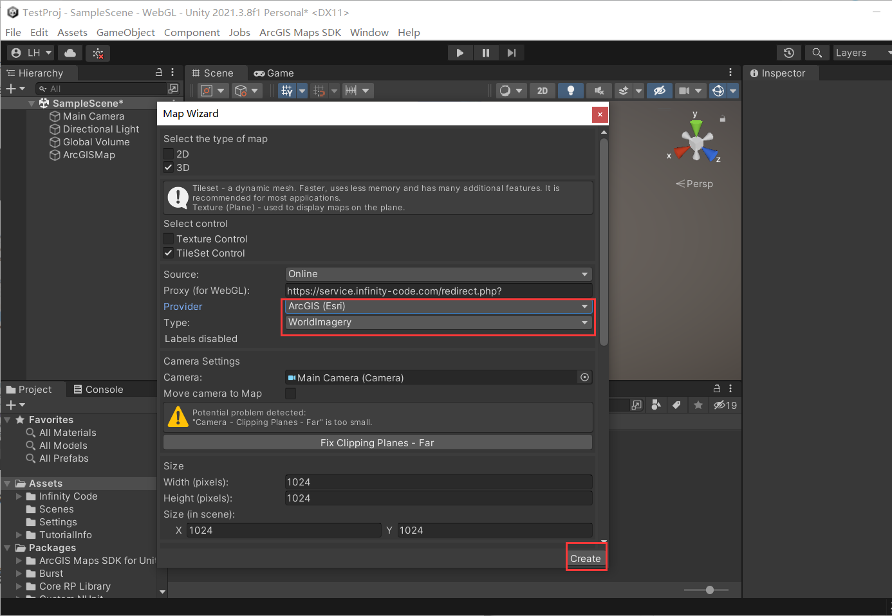Image resolution: width=892 pixels, height=616 pixels.
Task: Open the global search magnifier
Action: [x=817, y=53]
